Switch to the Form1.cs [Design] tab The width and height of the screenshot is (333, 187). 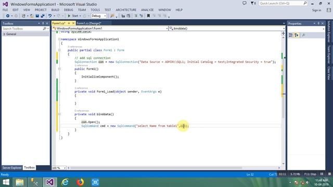(x=89, y=23)
